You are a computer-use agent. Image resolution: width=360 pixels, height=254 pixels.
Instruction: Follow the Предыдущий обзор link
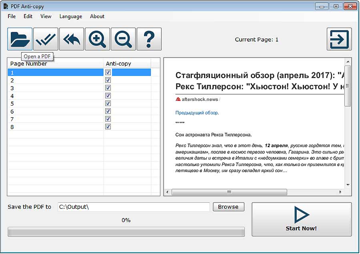coord(197,113)
